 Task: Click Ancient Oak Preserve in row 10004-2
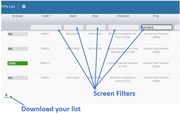pos(156,50)
